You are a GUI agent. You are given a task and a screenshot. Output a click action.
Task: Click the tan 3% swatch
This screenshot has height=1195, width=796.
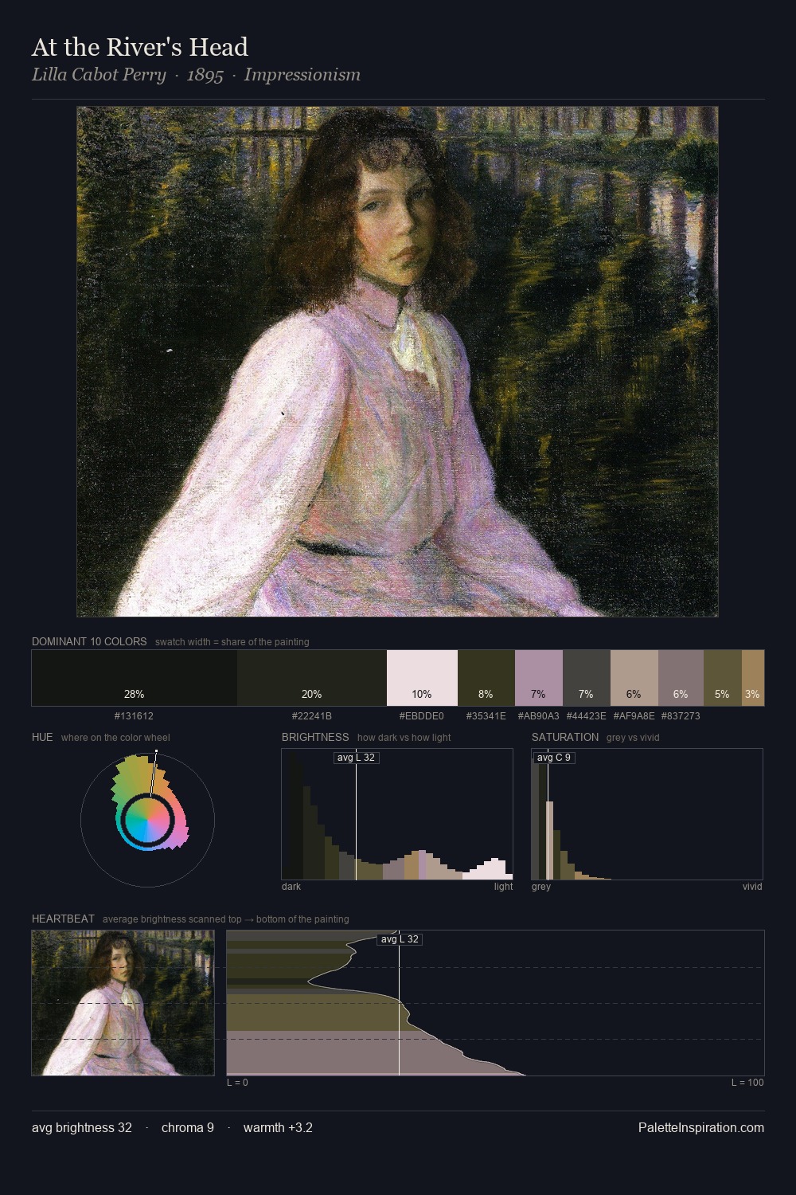point(753,678)
